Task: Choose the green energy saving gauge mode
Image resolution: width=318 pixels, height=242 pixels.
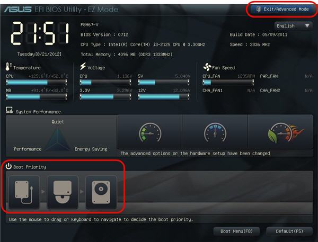Action: (149, 132)
